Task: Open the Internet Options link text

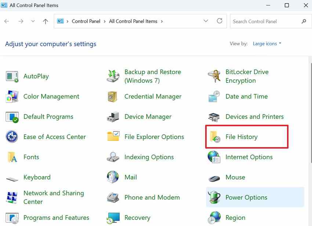Action: (249, 157)
